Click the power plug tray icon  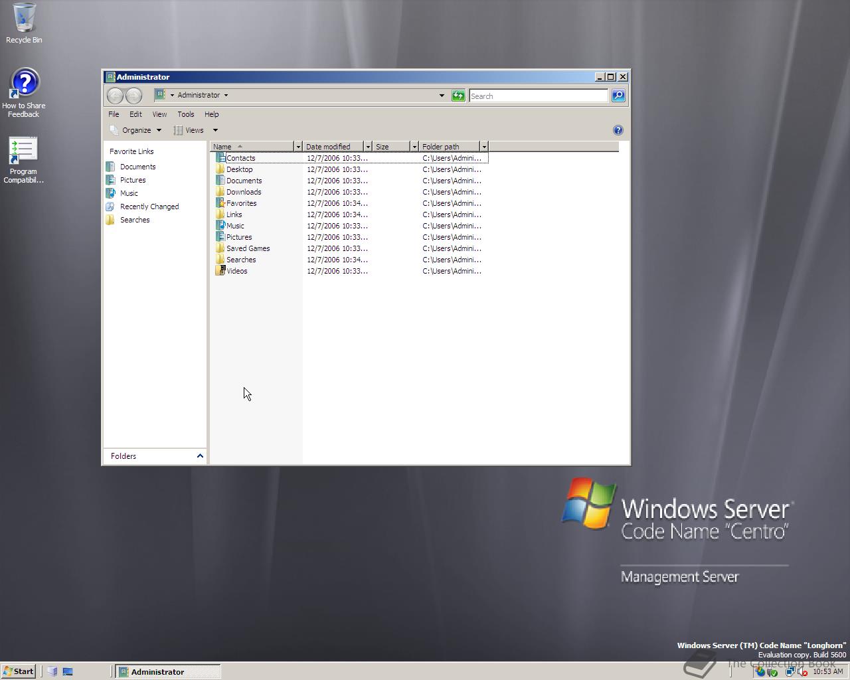pos(772,671)
